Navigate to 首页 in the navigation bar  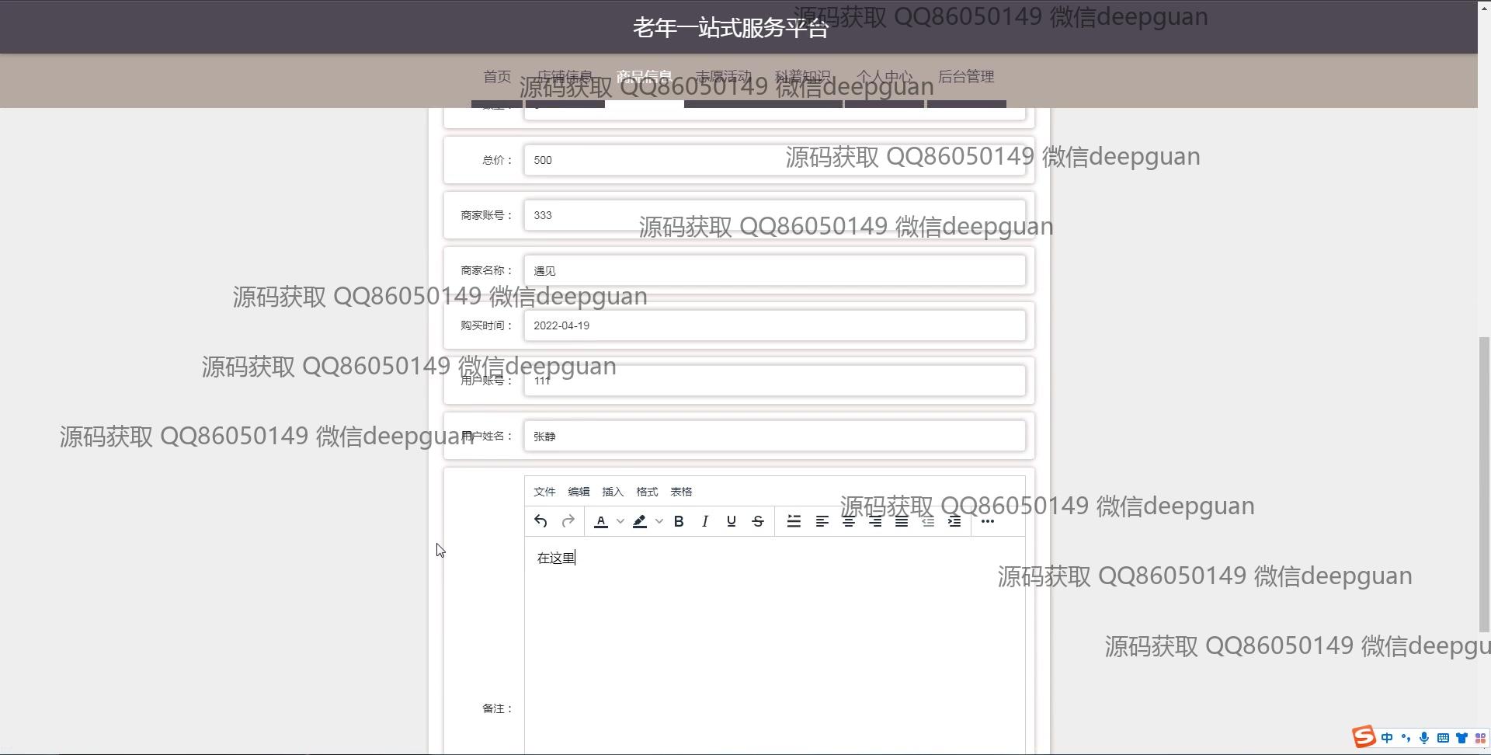[x=497, y=77]
